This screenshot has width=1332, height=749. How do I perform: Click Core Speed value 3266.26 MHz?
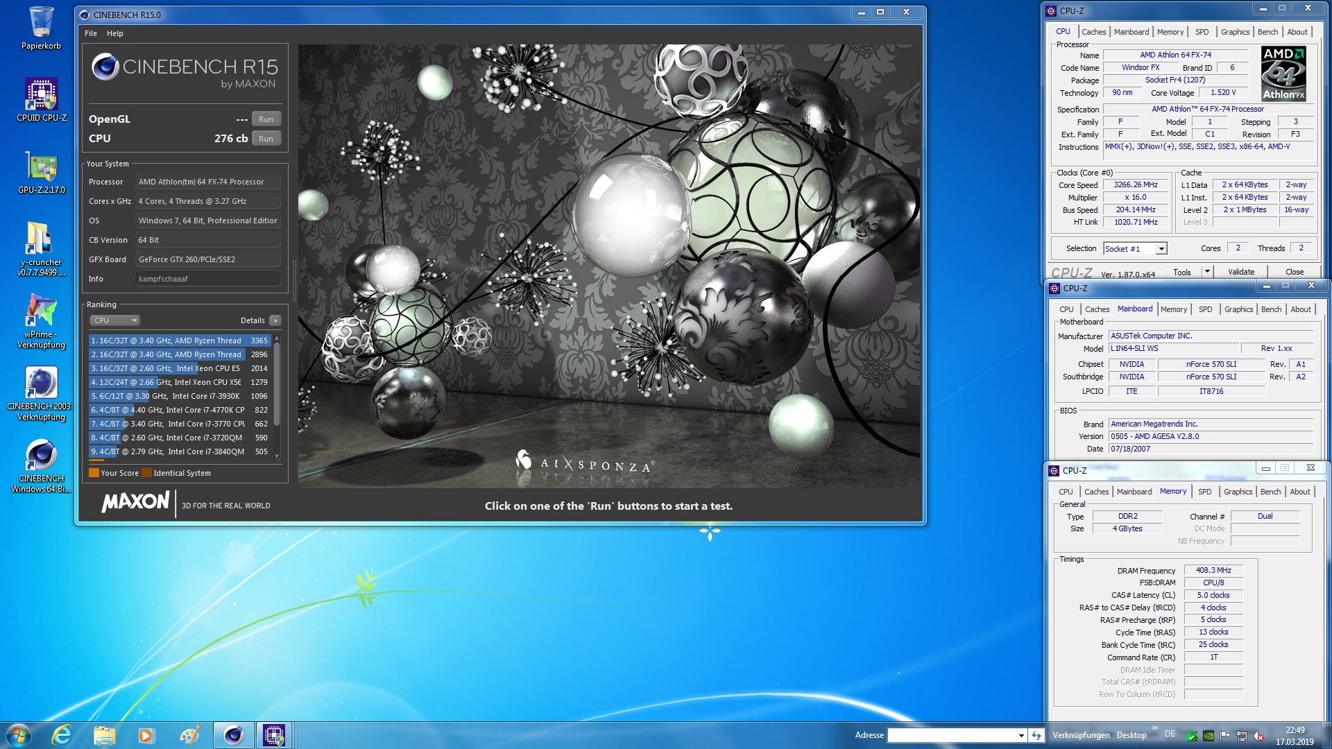pos(1136,185)
